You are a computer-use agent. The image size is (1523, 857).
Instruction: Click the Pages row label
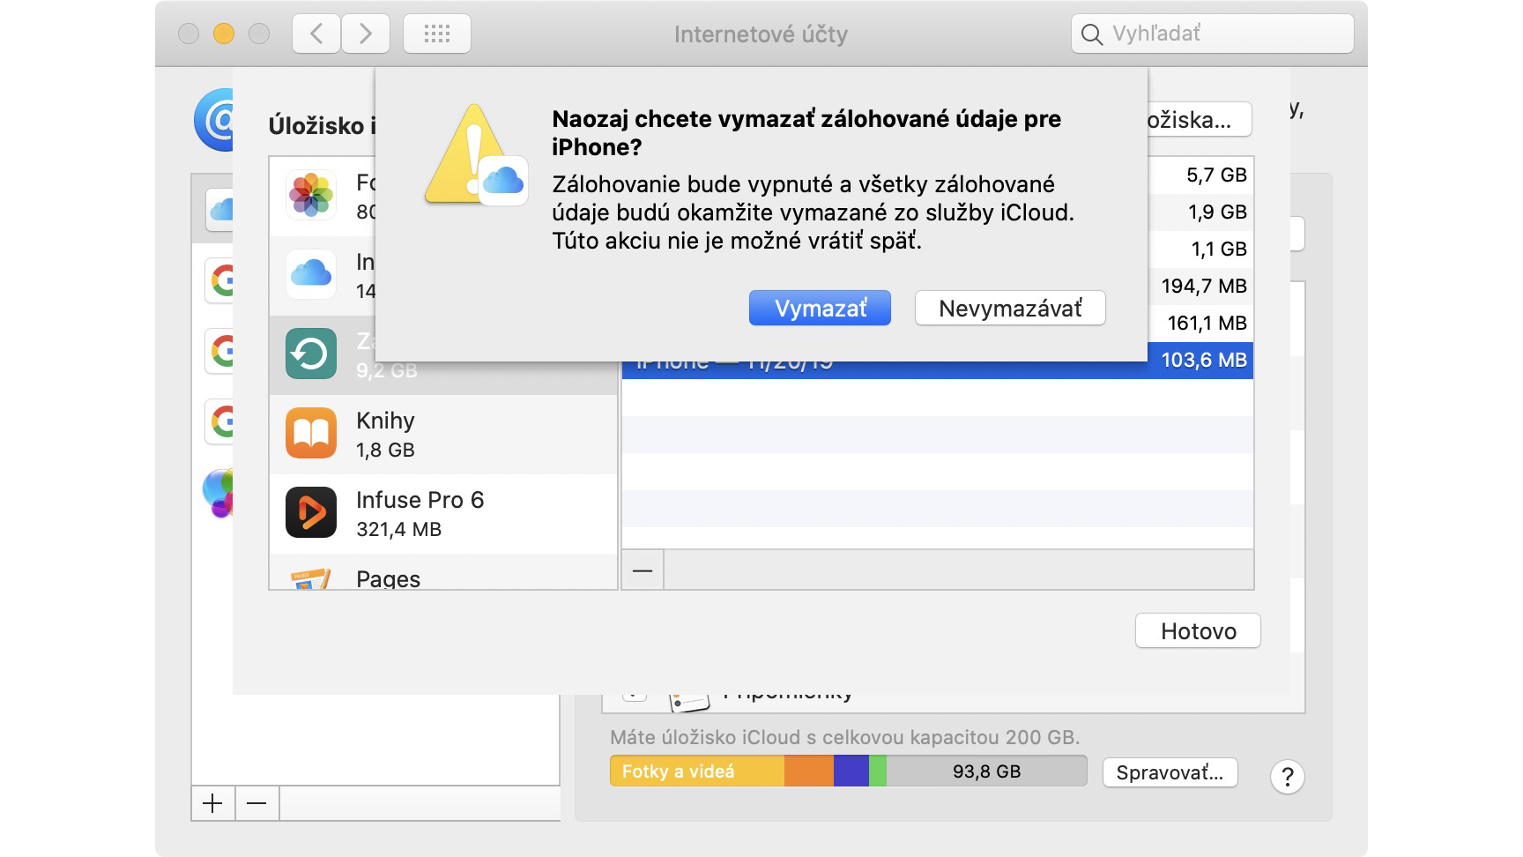point(388,579)
